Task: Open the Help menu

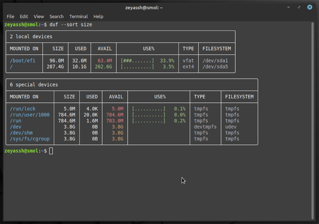Action: 98,17
